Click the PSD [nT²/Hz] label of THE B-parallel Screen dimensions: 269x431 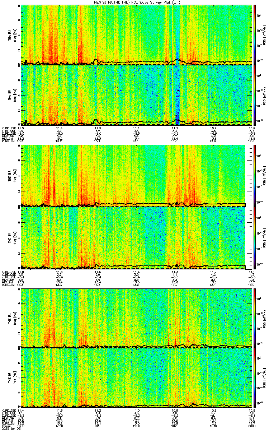click(264, 378)
